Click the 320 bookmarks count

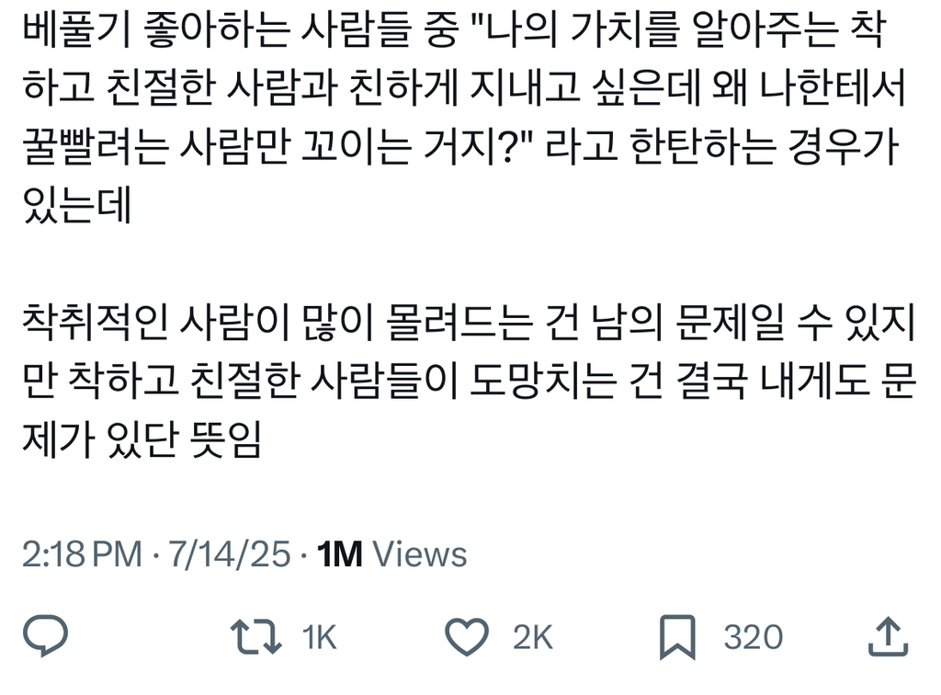(754, 637)
